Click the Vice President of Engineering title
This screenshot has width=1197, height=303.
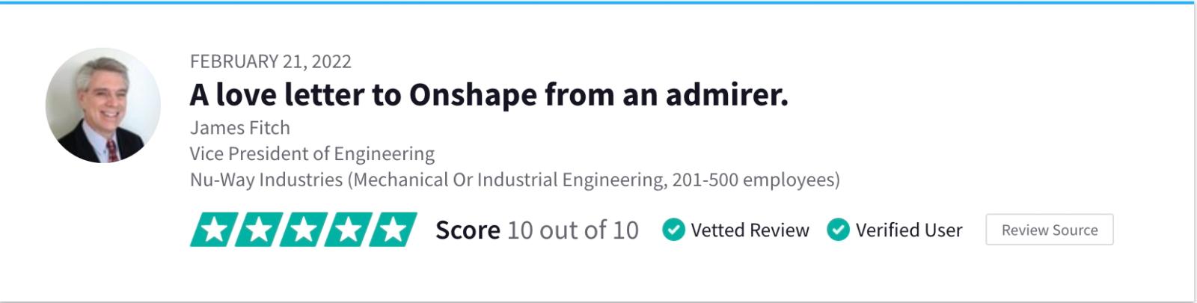coord(312,154)
